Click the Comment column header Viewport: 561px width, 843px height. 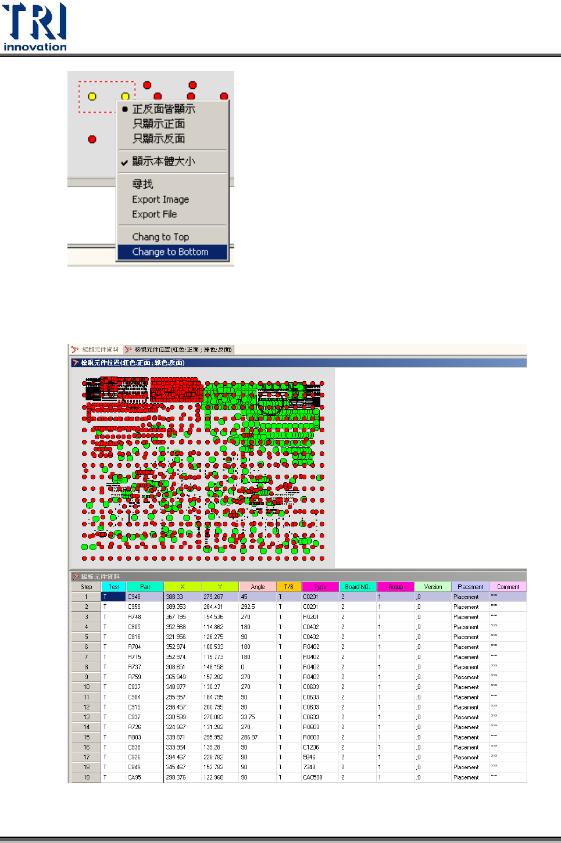coord(508,587)
